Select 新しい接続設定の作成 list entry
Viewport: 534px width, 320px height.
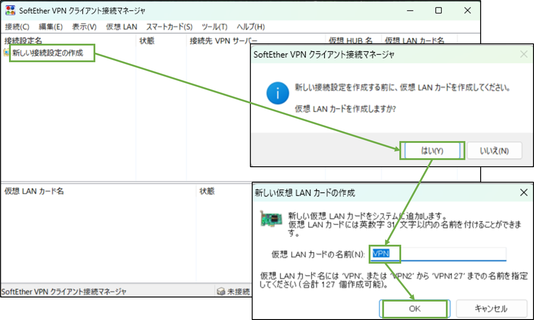pos(48,53)
